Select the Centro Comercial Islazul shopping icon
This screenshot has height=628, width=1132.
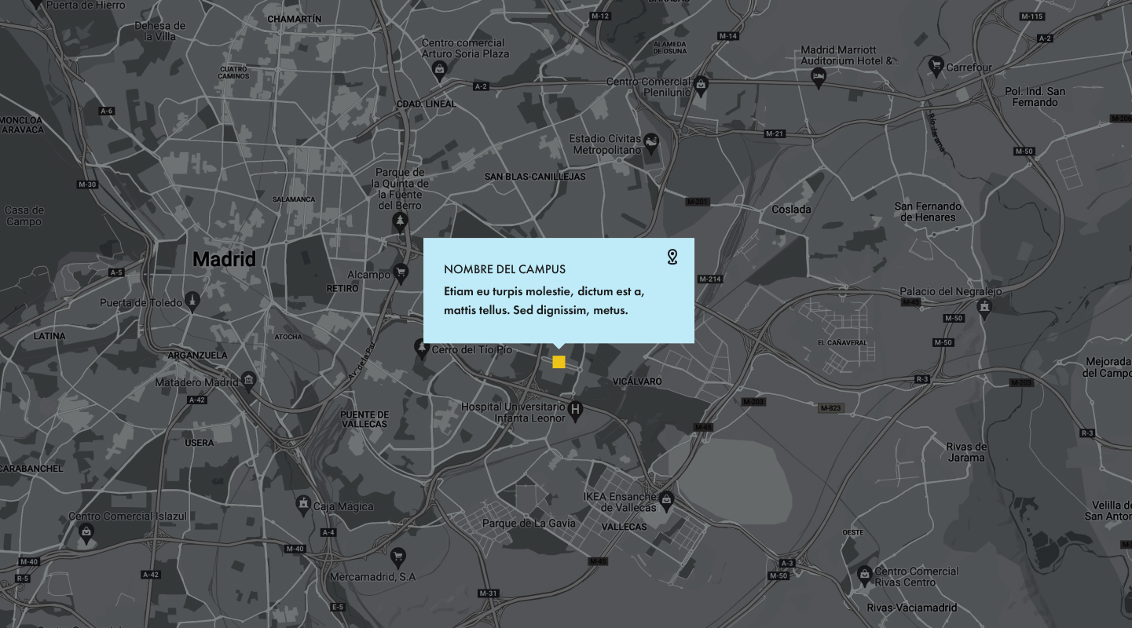coord(86,532)
